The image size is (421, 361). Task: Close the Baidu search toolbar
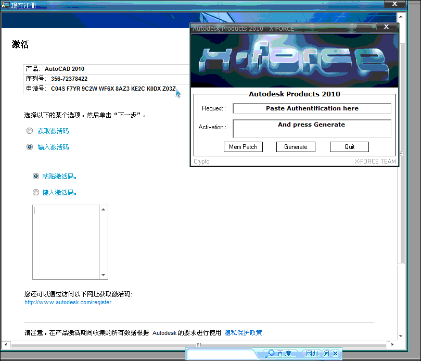click(336, 354)
